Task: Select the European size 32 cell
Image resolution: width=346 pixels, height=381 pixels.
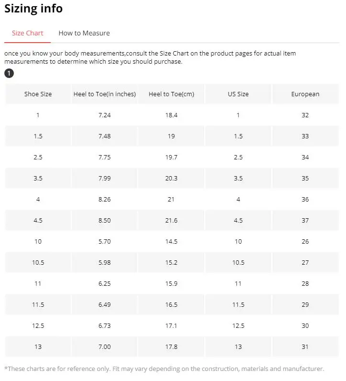Action: [x=305, y=115]
